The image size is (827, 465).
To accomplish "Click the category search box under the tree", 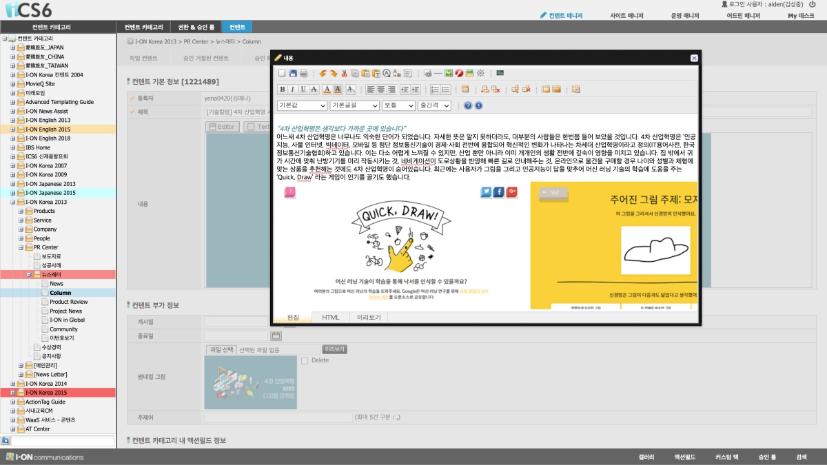I will click(62, 441).
